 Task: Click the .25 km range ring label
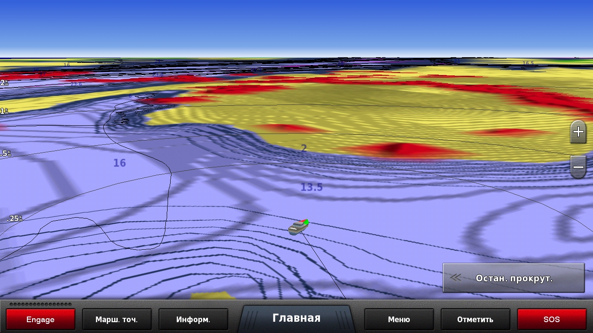coord(14,219)
